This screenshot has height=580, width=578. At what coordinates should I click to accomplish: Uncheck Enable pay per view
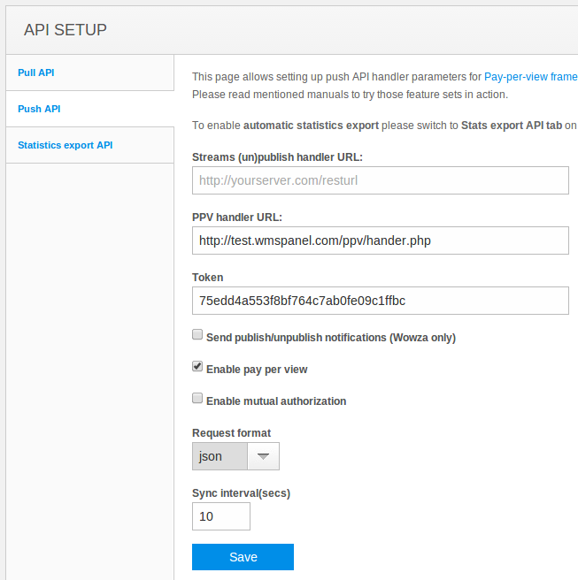(197, 366)
